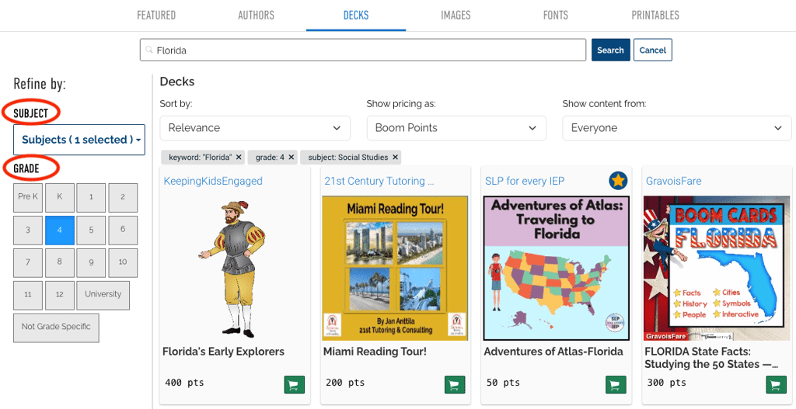Open the KeepingKidsEngaged author link
This screenshot has height=409, width=796.
pos(213,181)
